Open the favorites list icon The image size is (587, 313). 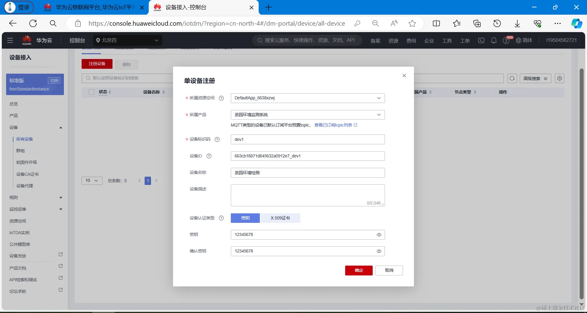click(457, 24)
